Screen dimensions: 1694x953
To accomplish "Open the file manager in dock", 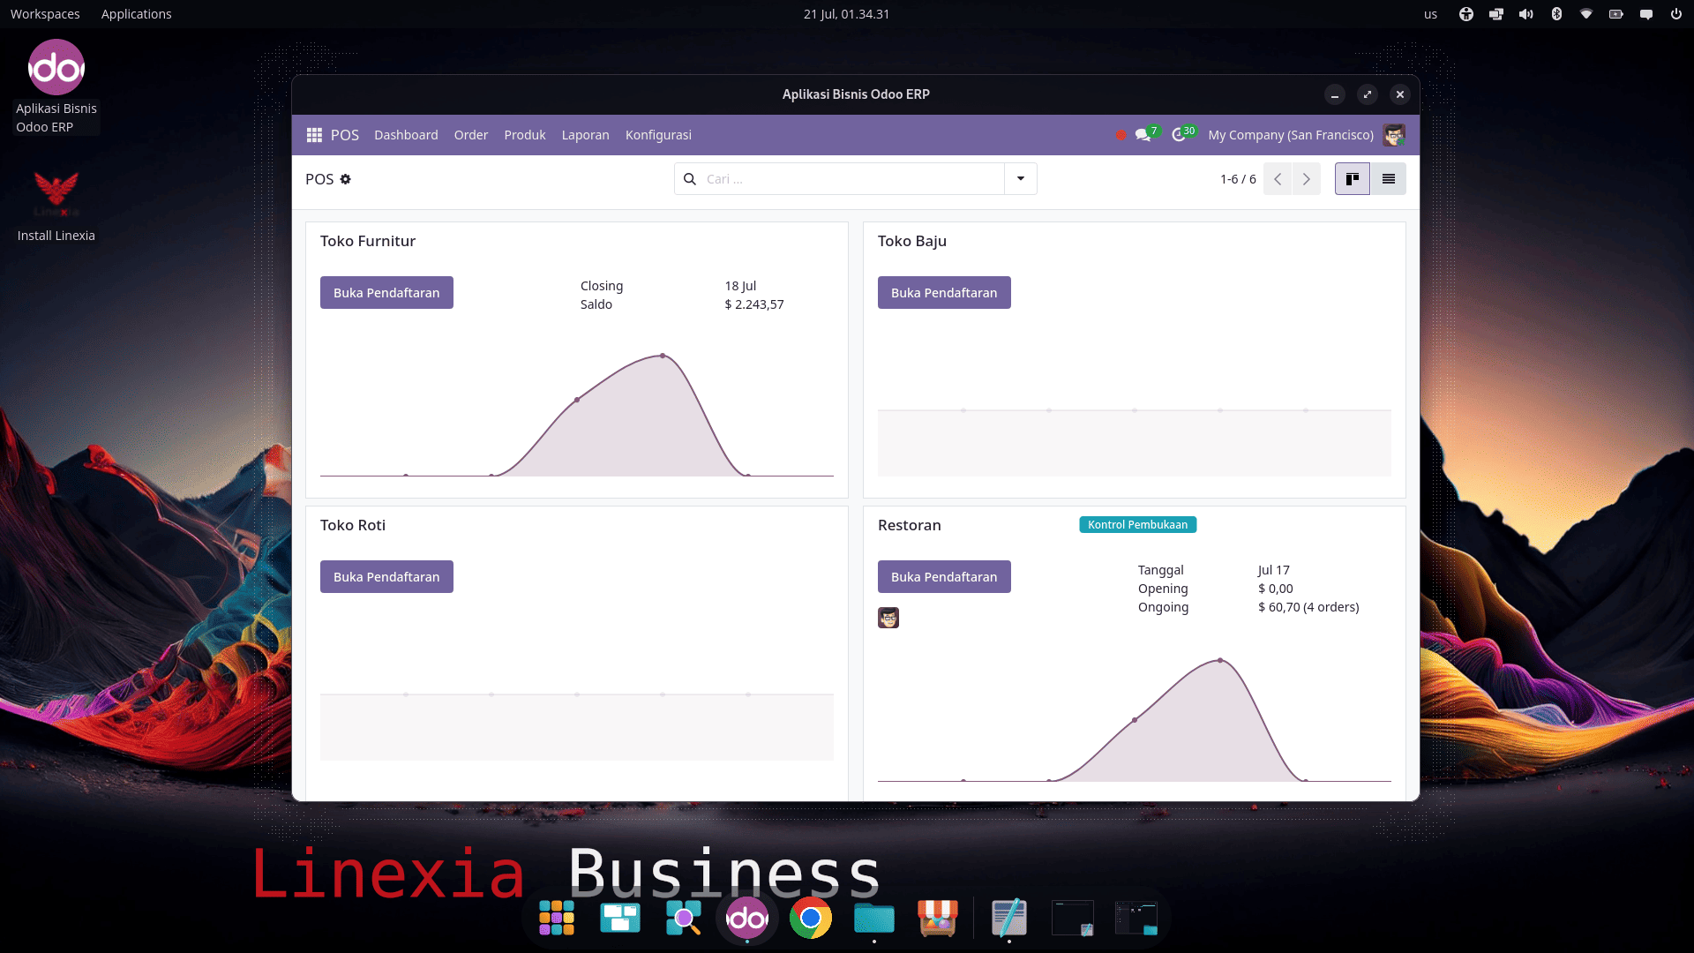I will 874,918.
